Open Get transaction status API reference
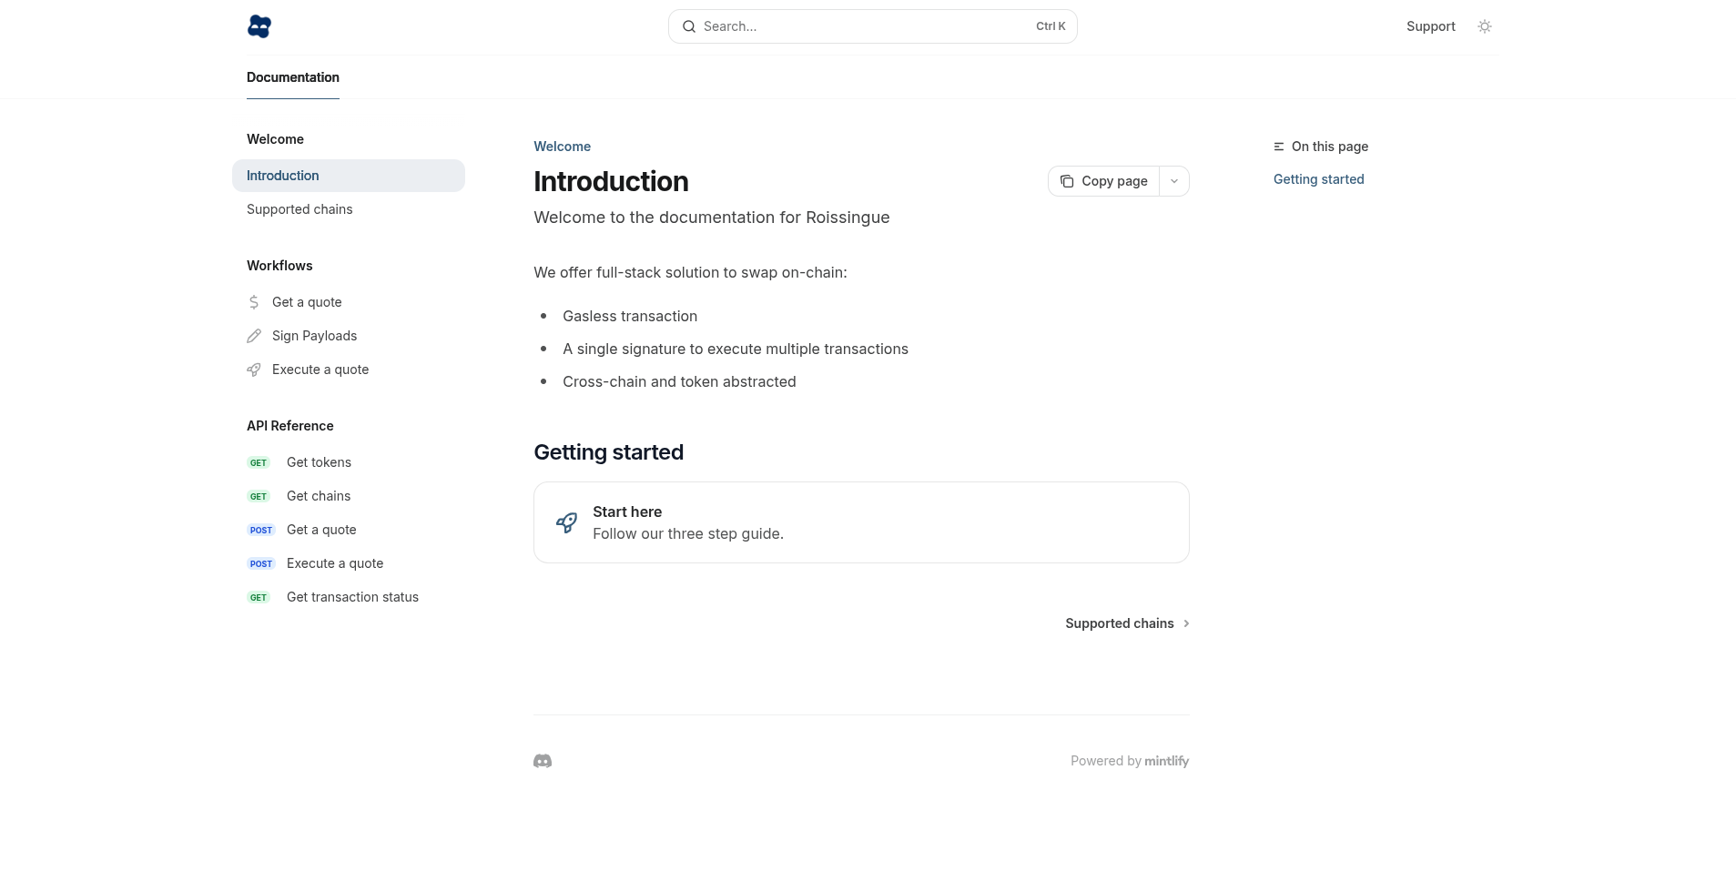The height and width of the screenshot is (871, 1736). tap(352, 597)
